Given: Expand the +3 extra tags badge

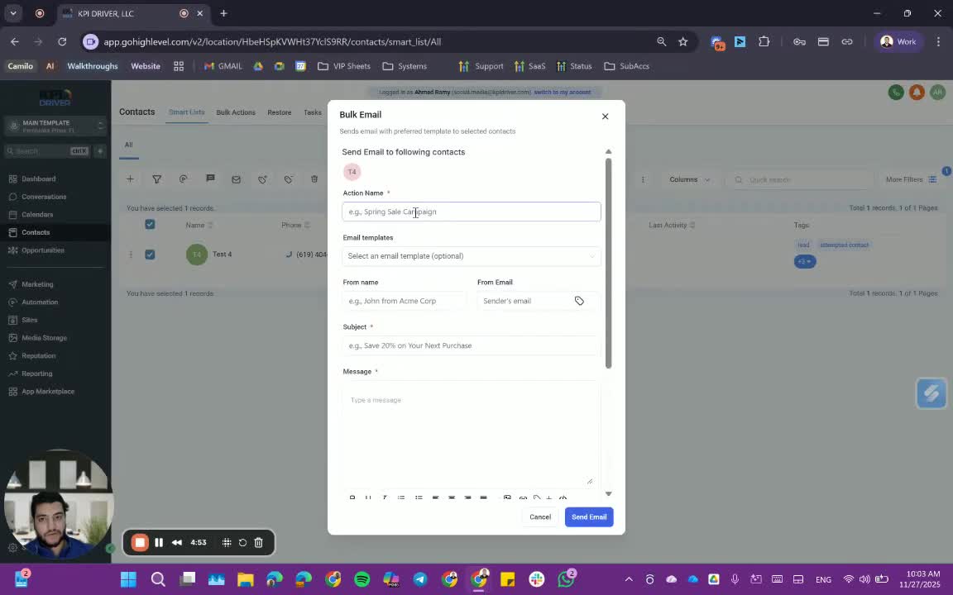Looking at the screenshot, I should (x=805, y=262).
